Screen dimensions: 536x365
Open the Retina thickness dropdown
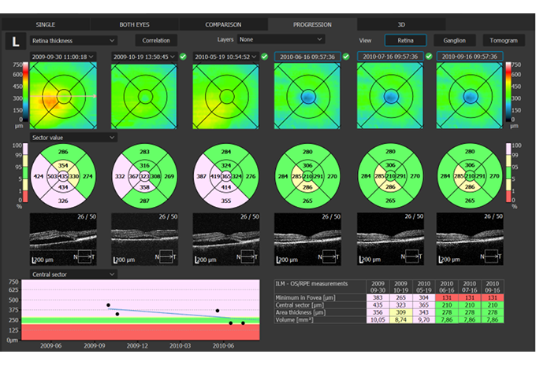point(73,40)
